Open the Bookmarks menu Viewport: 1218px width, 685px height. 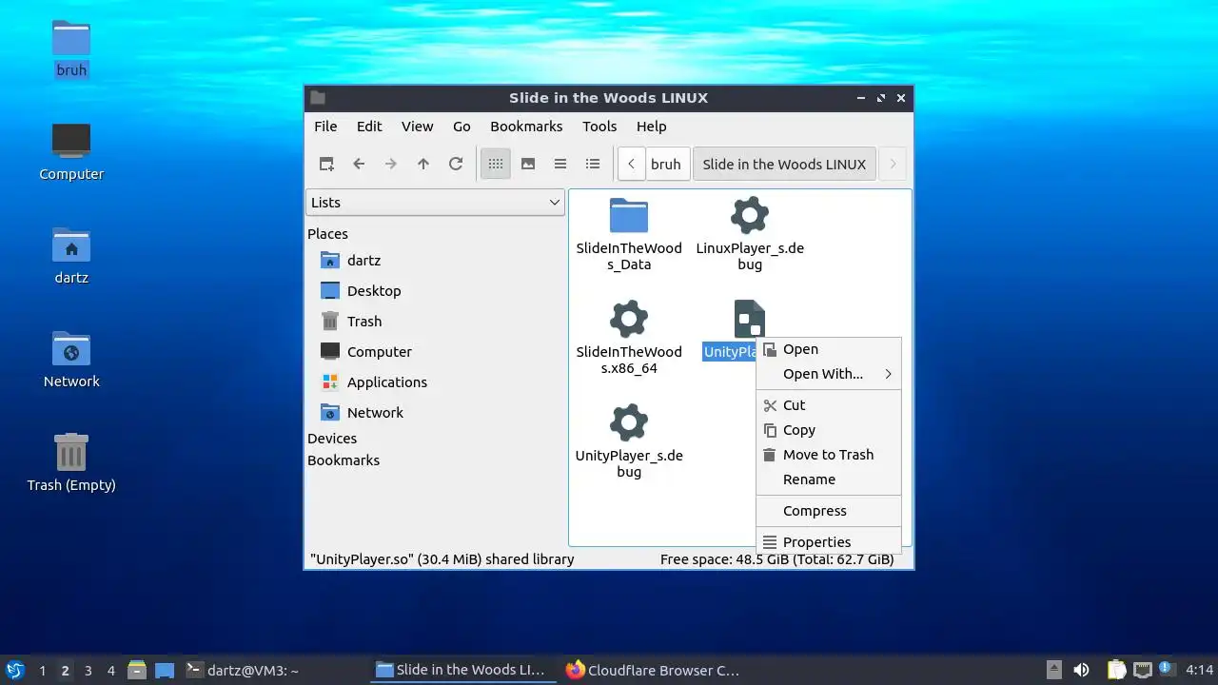tap(526, 126)
